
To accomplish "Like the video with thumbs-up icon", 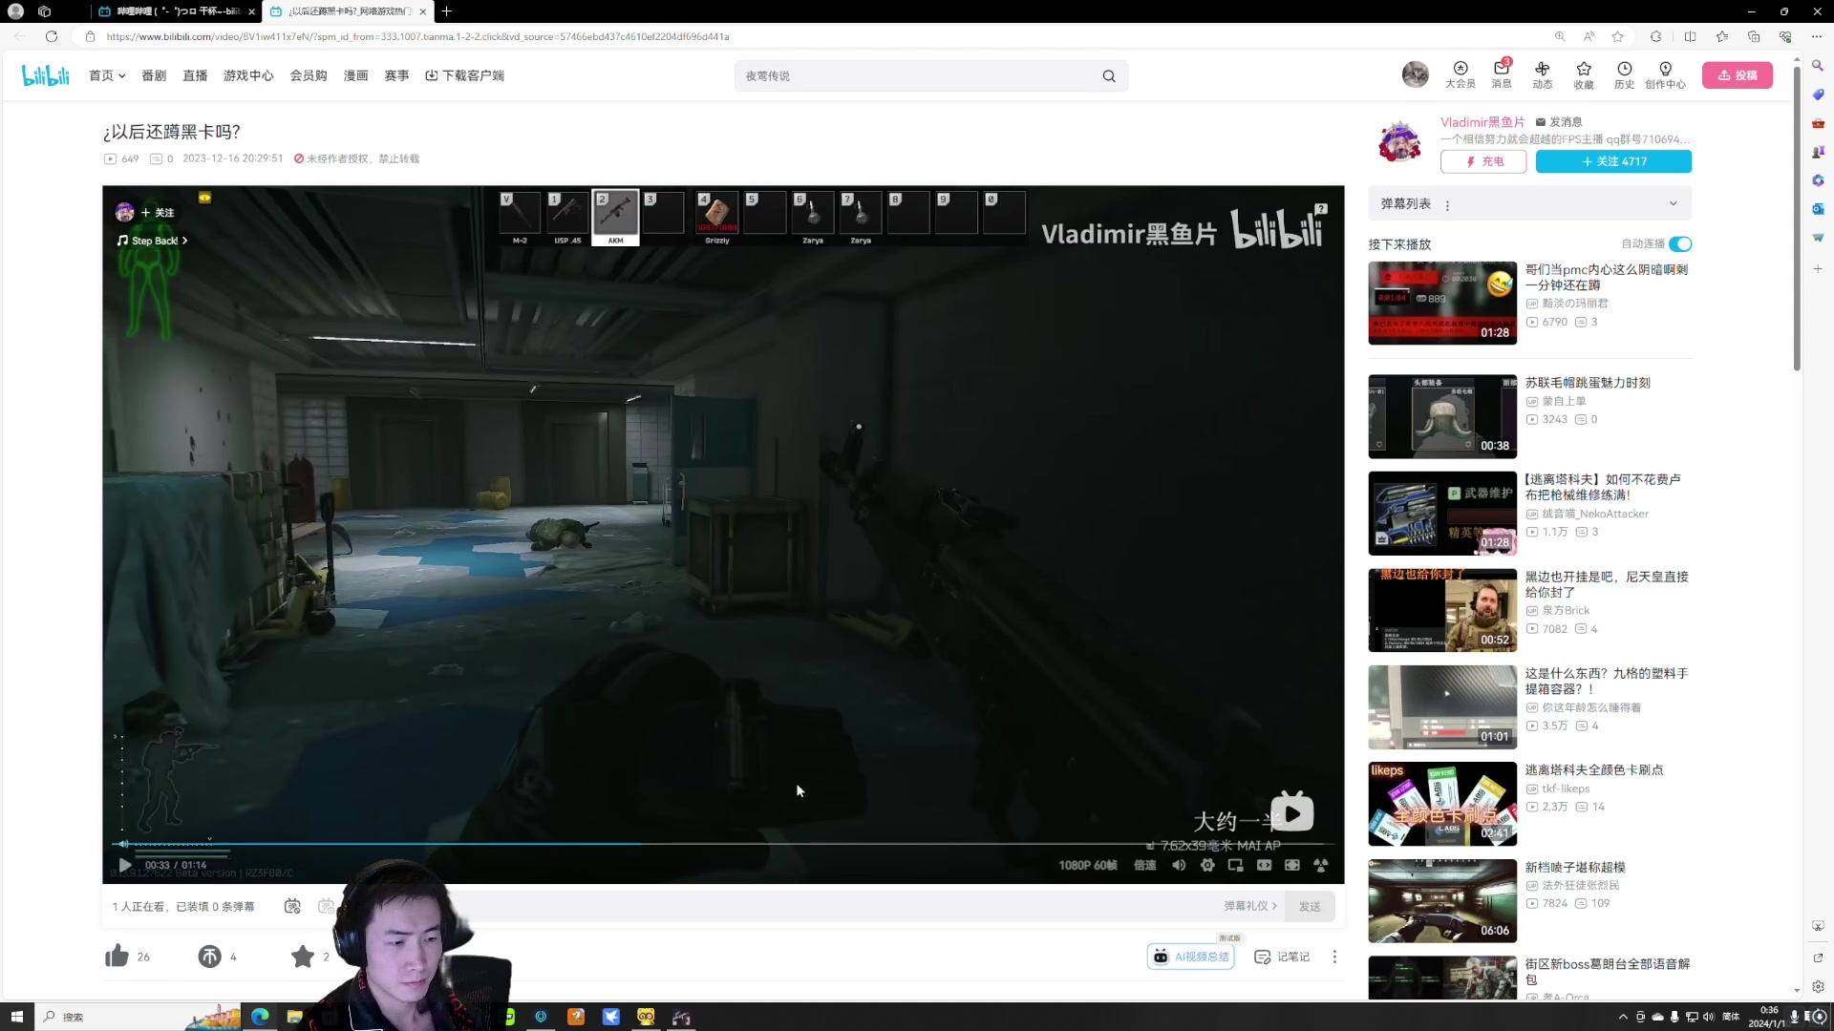I will pyautogui.click(x=117, y=956).
